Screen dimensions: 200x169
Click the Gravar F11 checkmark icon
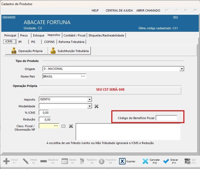pos(166,161)
